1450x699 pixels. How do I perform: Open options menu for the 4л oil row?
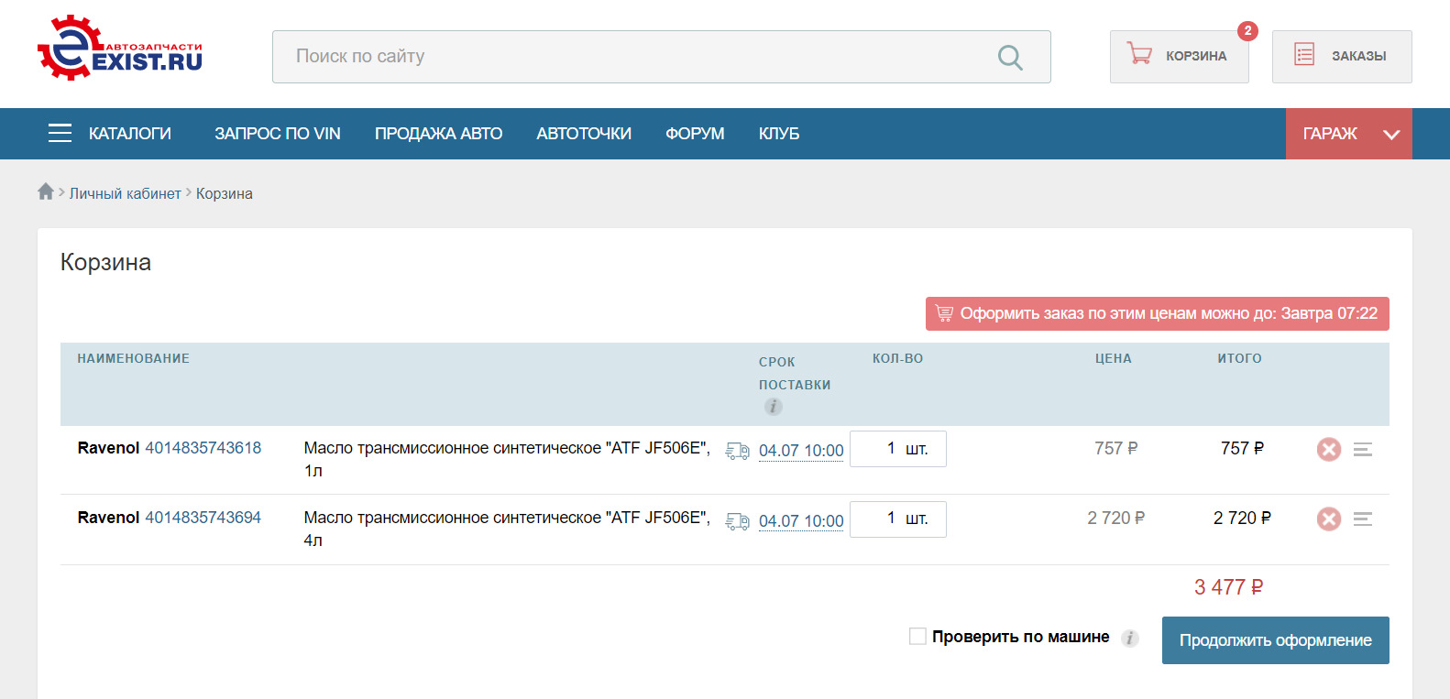click(1363, 519)
